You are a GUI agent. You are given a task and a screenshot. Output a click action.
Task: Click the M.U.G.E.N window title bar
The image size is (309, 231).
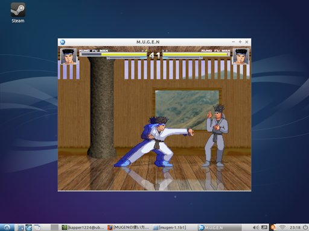[148, 42]
